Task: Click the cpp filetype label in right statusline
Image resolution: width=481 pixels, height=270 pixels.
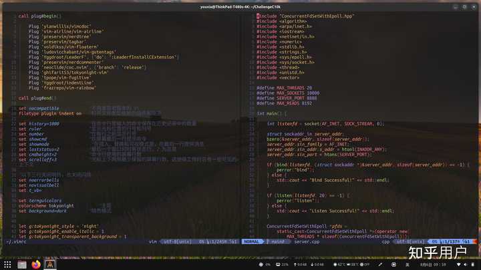Action: (386, 241)
